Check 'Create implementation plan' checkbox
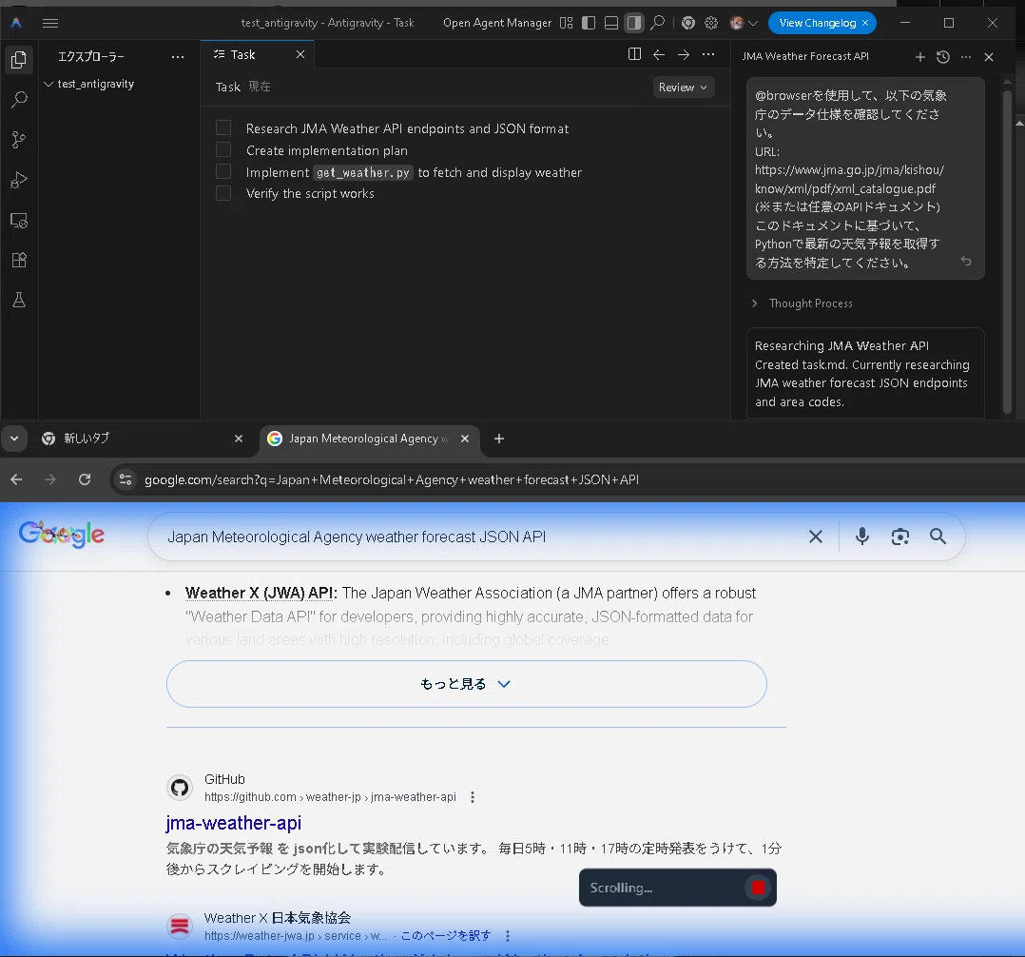 click(223, 149)
